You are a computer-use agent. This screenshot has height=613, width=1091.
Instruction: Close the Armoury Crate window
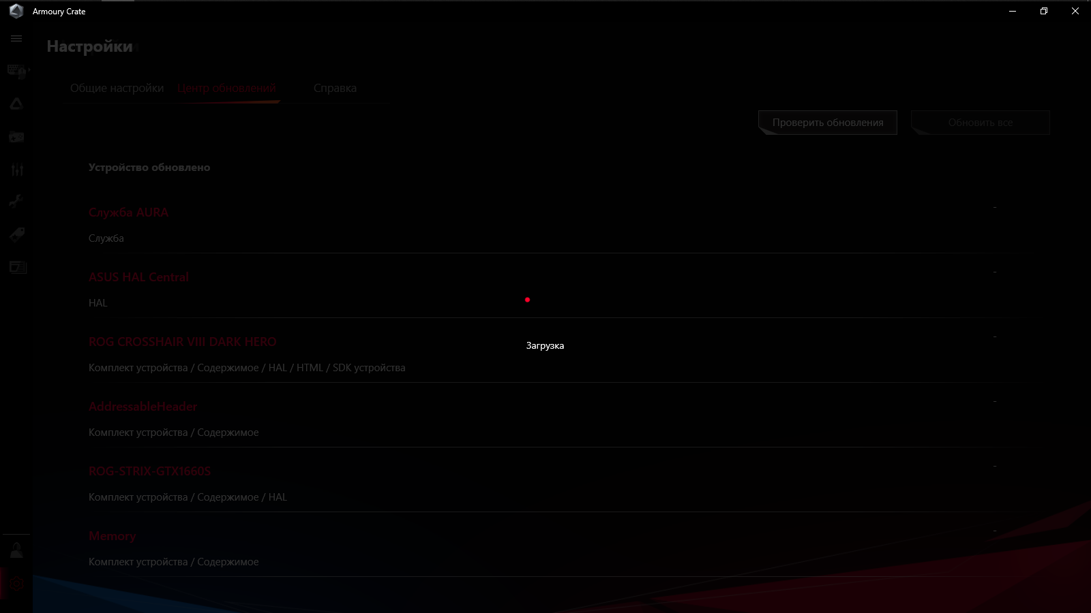(x=1075, y=11)
